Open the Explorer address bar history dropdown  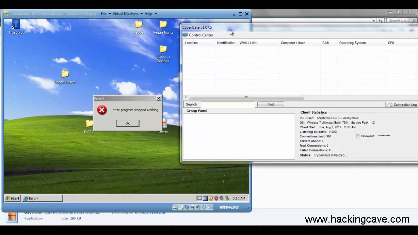point(374,21)
